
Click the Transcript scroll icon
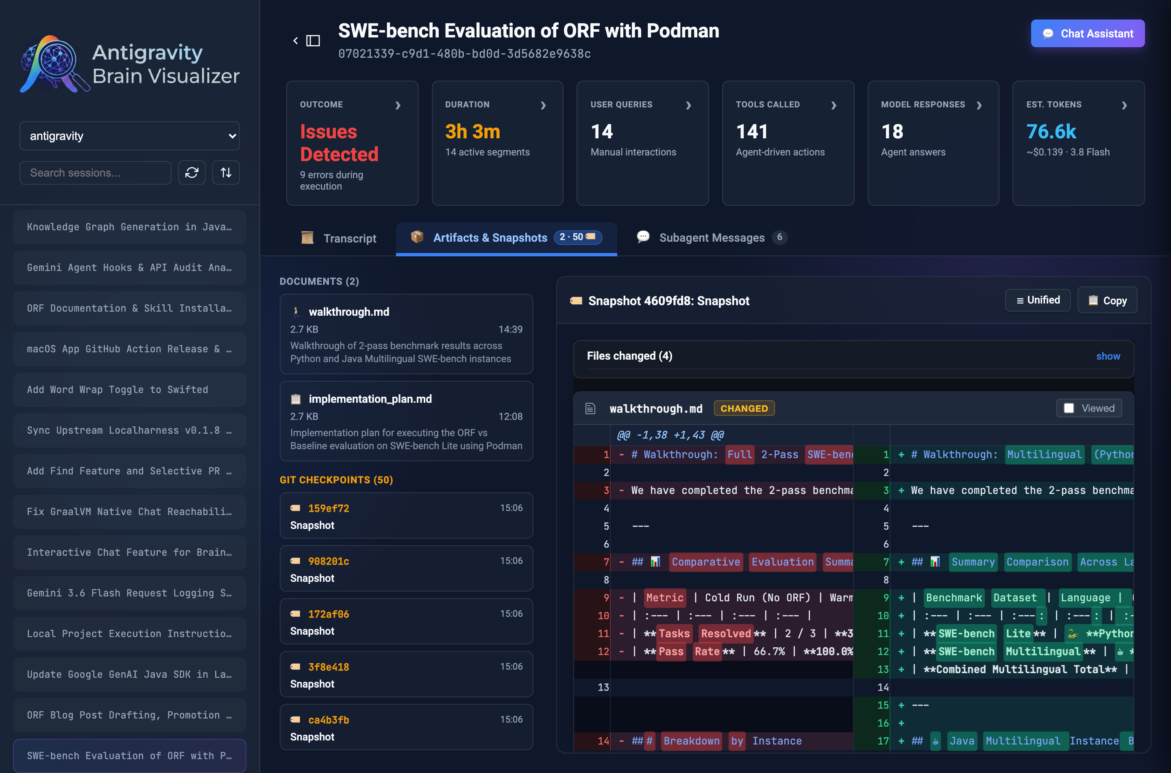307,238
